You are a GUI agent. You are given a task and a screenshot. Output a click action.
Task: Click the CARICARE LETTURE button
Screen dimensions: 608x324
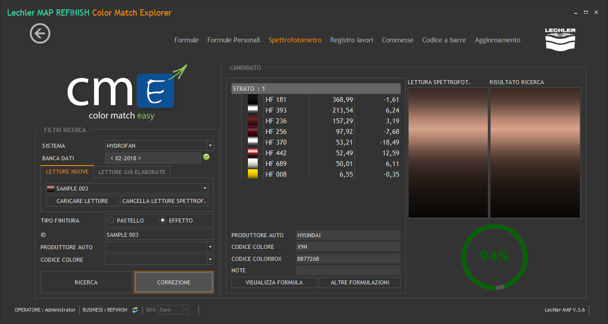[x=82, y=201]
